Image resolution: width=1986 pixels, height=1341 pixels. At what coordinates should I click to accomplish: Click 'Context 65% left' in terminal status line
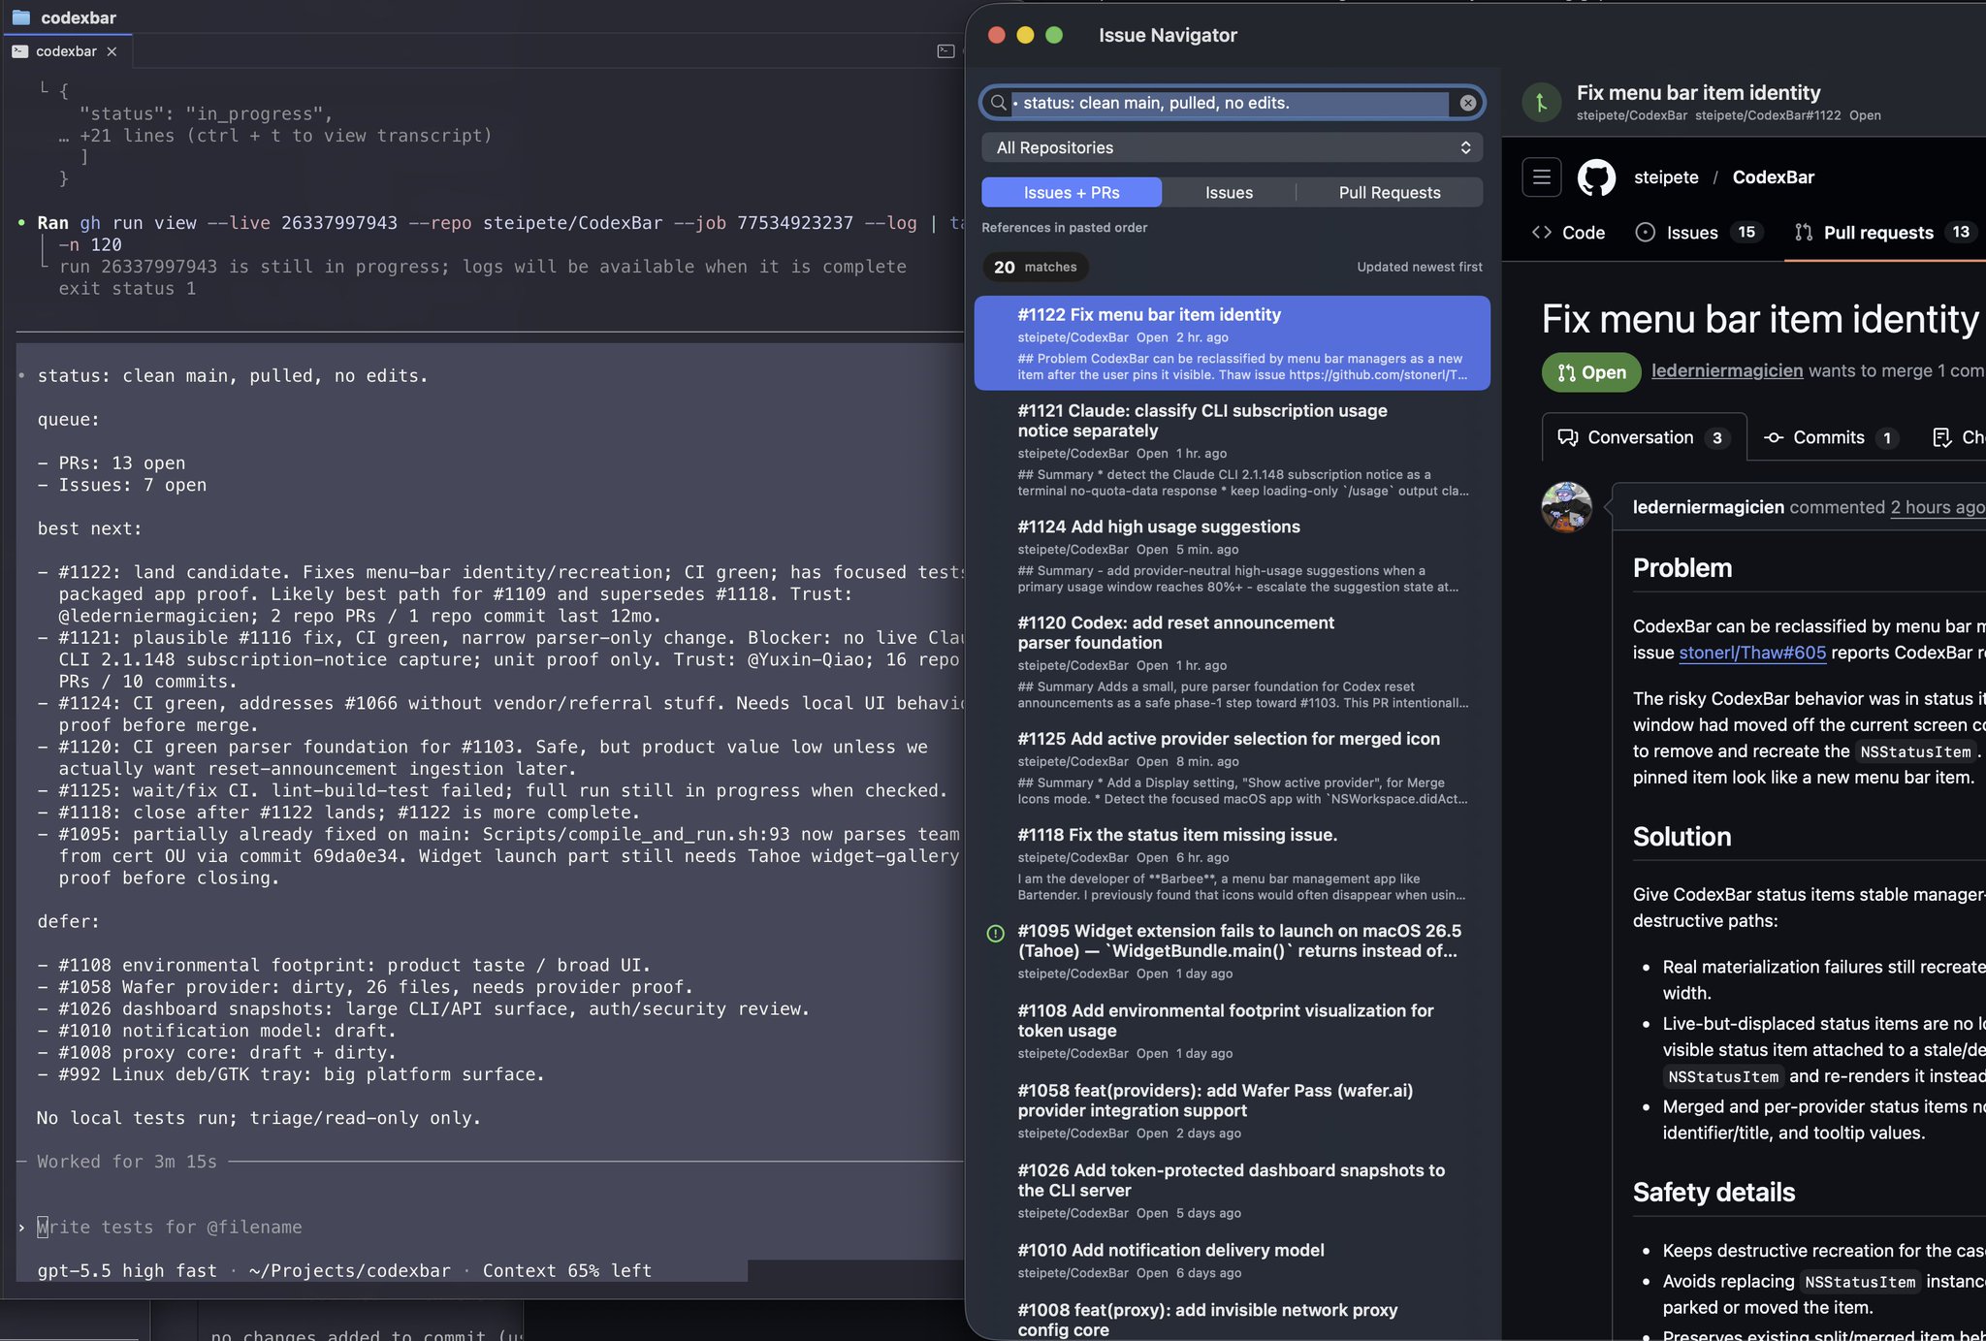(x=566, y=1270)
